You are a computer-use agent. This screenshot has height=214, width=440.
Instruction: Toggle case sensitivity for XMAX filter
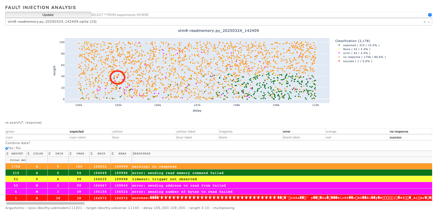tap(113, 160)
